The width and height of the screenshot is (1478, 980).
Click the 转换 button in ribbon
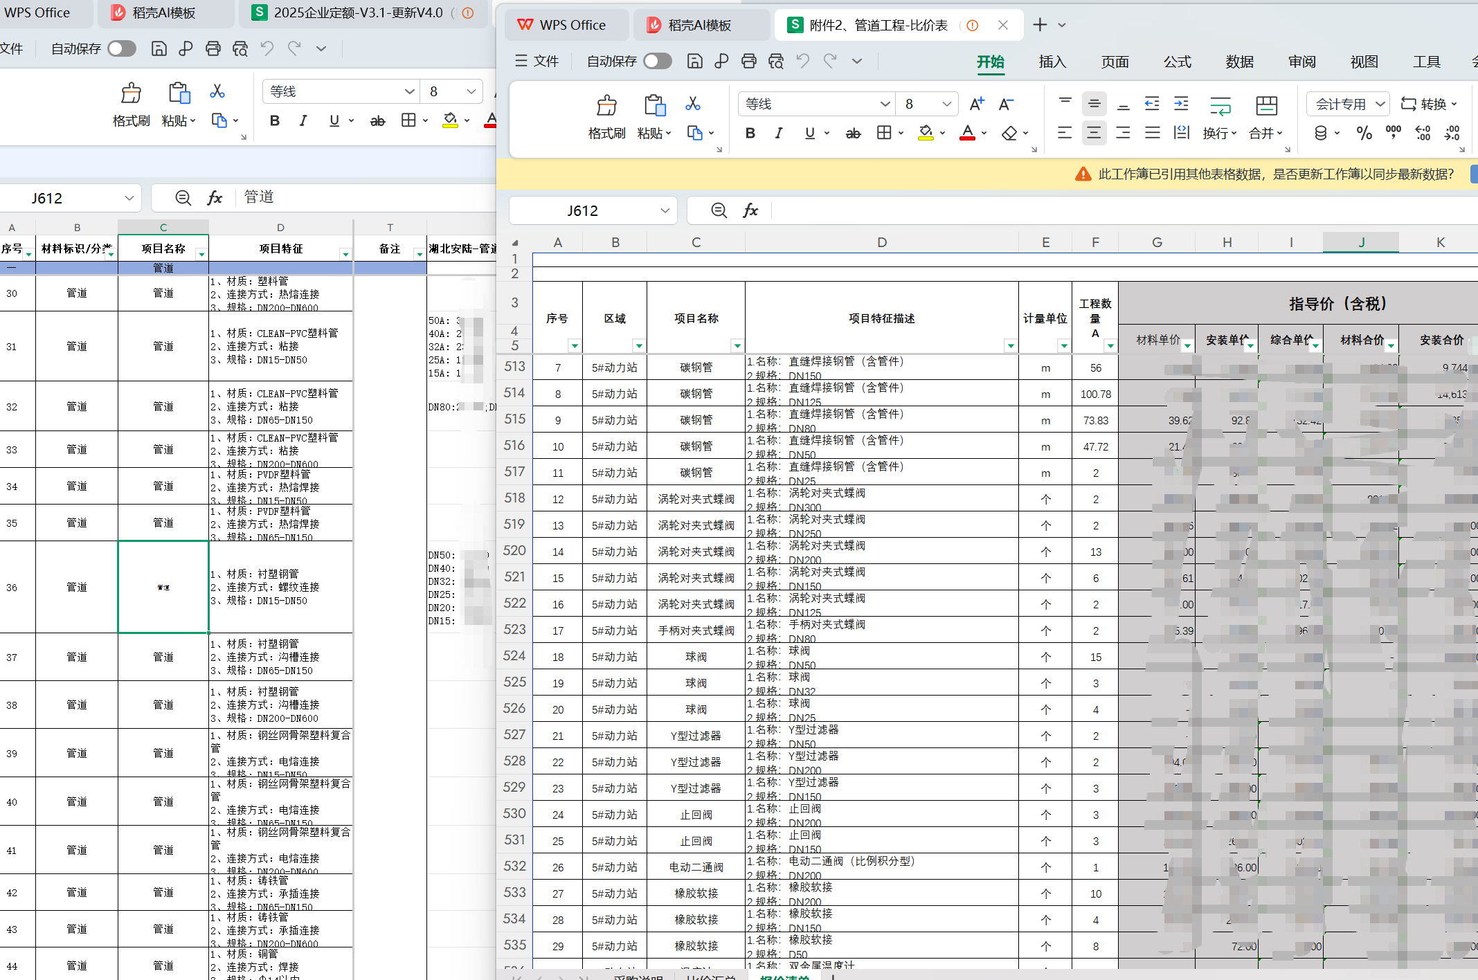click(x=1429, y=104)
